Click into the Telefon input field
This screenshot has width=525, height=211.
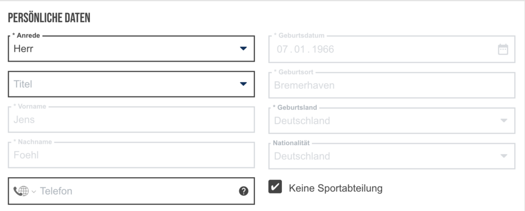click(137, 191)
